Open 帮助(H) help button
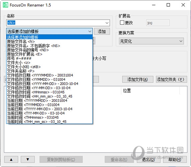This screenshot has height=167, width=191. pyautogui.click(x=175, y=159)
